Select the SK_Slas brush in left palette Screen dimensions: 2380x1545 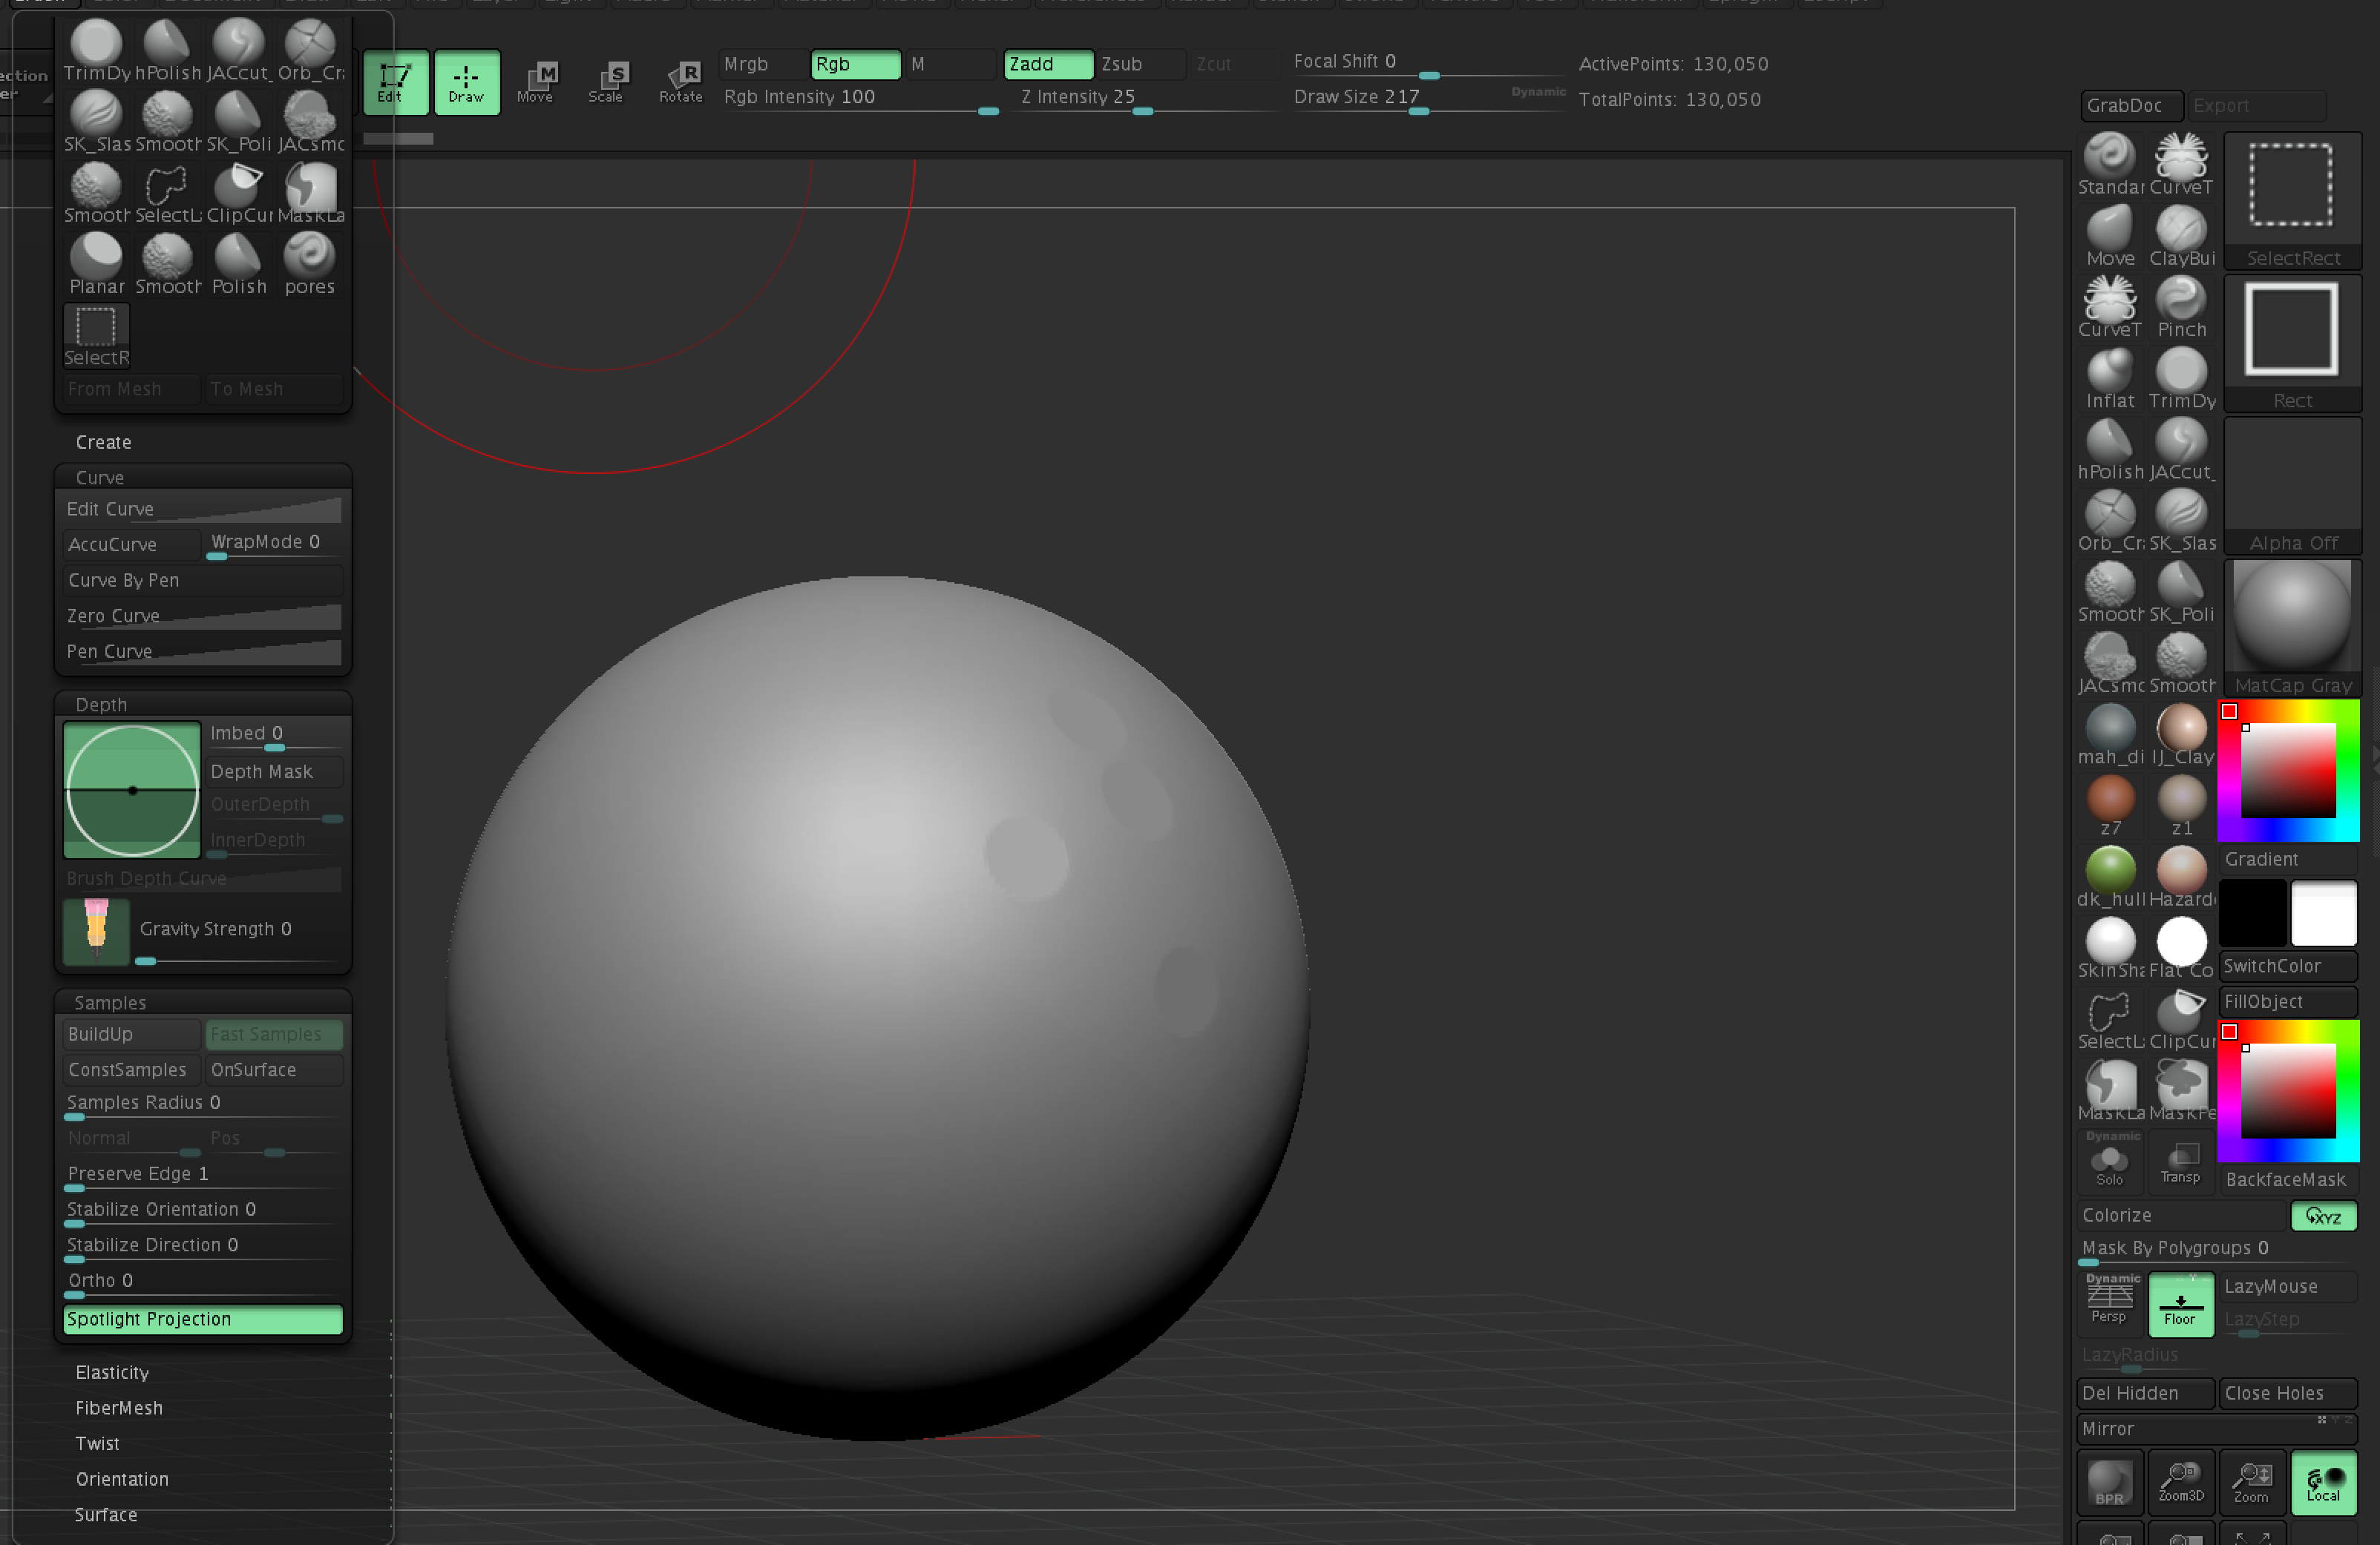pos(97,122)
